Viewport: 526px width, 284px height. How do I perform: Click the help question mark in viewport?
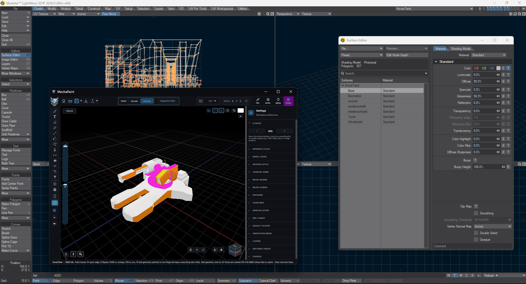(x=66, y=254)
